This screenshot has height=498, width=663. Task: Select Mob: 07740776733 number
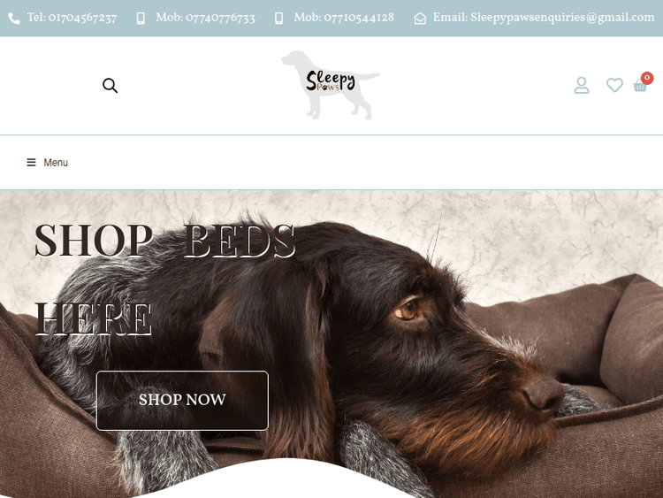click(205, 18)
